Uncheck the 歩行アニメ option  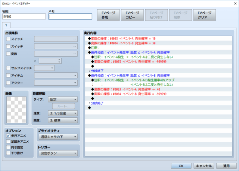coord(8,136)
